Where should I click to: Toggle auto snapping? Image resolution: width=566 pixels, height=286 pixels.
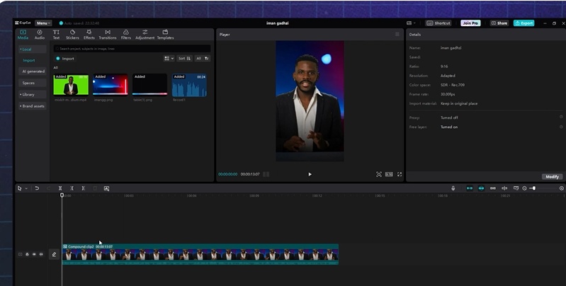click(481, 188)
